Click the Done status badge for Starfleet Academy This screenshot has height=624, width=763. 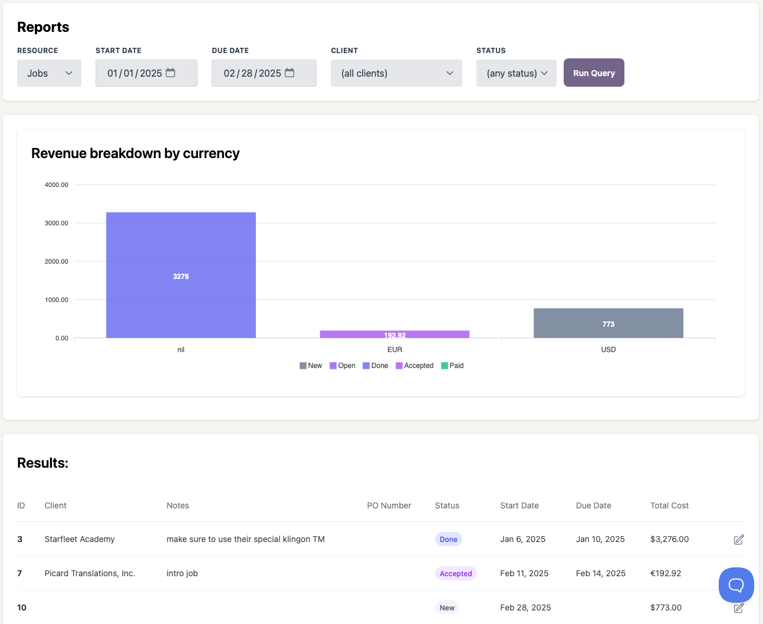click(x=448, y=539)
